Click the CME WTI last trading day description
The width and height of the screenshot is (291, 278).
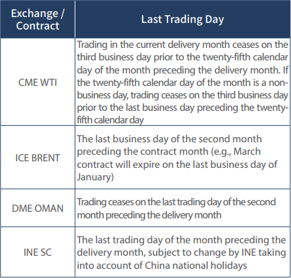(183, 82)
